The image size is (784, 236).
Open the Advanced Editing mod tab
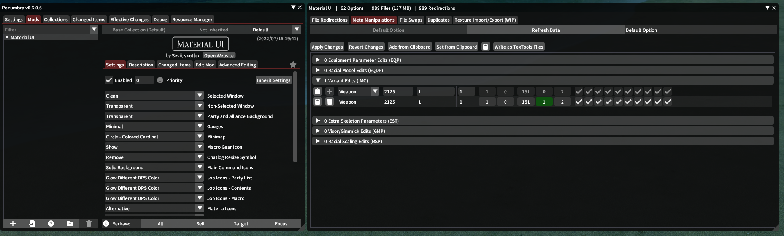coord(238,65)
